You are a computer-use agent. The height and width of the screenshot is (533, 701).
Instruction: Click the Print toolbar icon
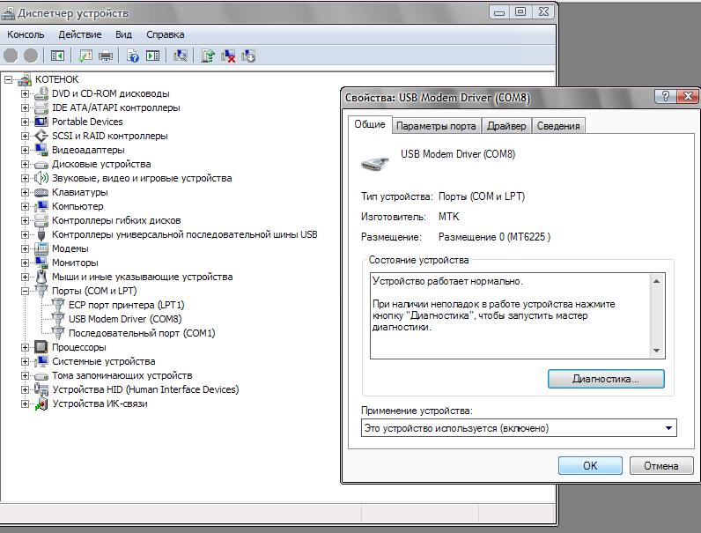(106, 56)
